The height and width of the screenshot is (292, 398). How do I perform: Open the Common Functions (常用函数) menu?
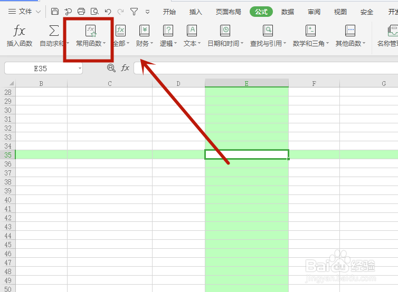click(x=91, y=36)
